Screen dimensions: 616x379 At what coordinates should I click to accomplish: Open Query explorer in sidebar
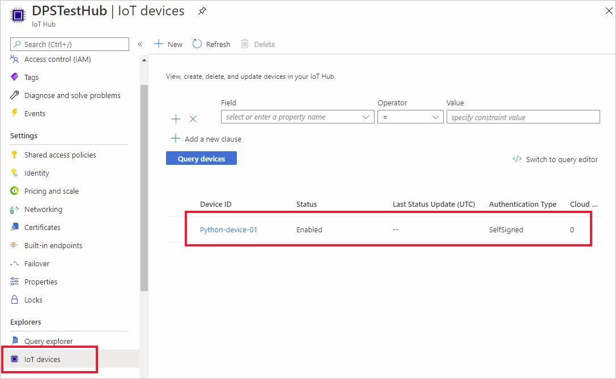point(48,341)
